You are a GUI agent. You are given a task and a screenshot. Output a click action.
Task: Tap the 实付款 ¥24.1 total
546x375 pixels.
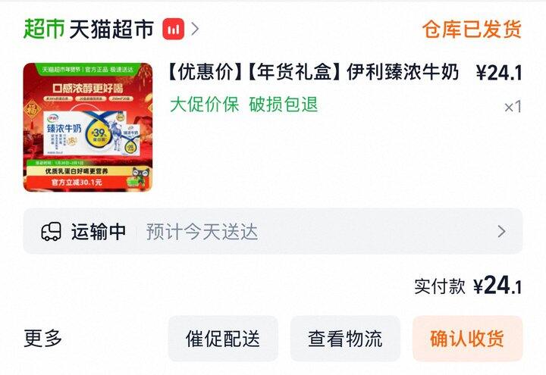[x=468, y=286]
